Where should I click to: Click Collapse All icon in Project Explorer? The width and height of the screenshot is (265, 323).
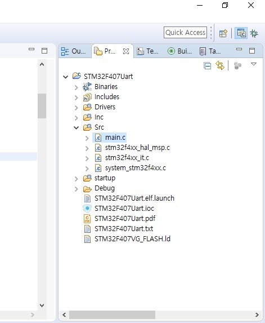click(x=207, y=66)
